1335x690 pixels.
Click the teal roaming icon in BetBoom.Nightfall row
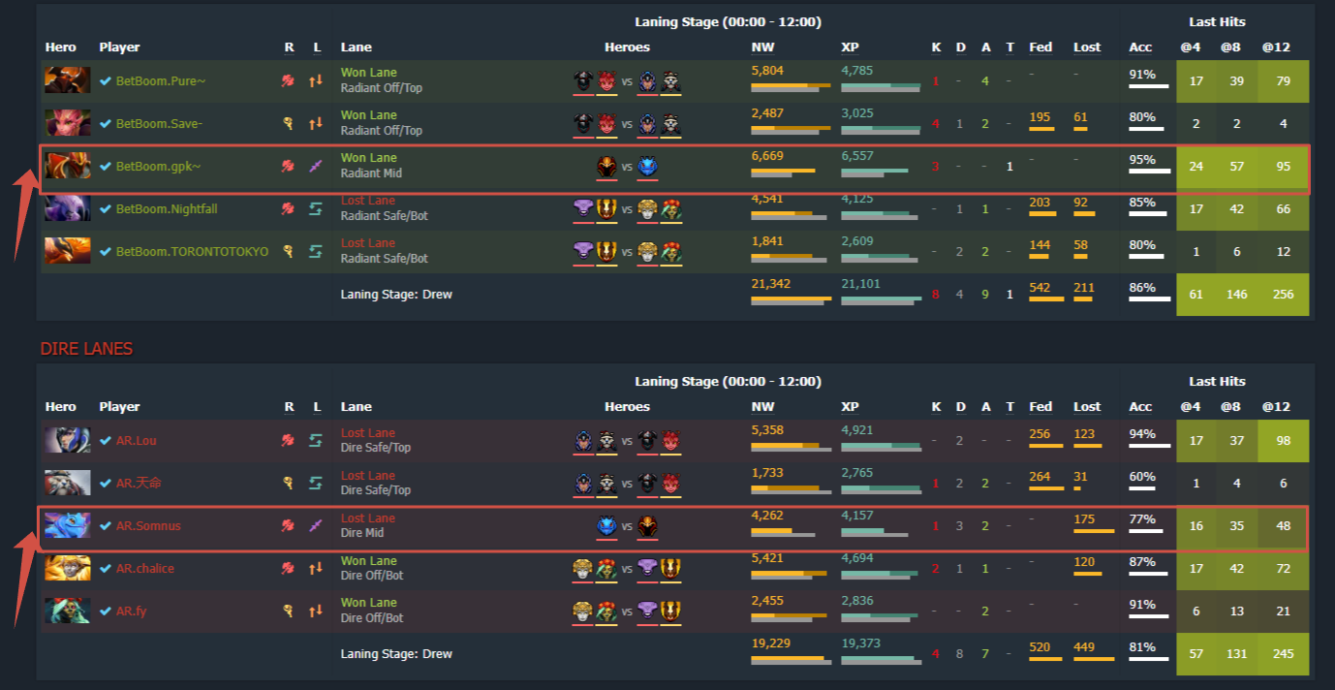click(316, 208)
